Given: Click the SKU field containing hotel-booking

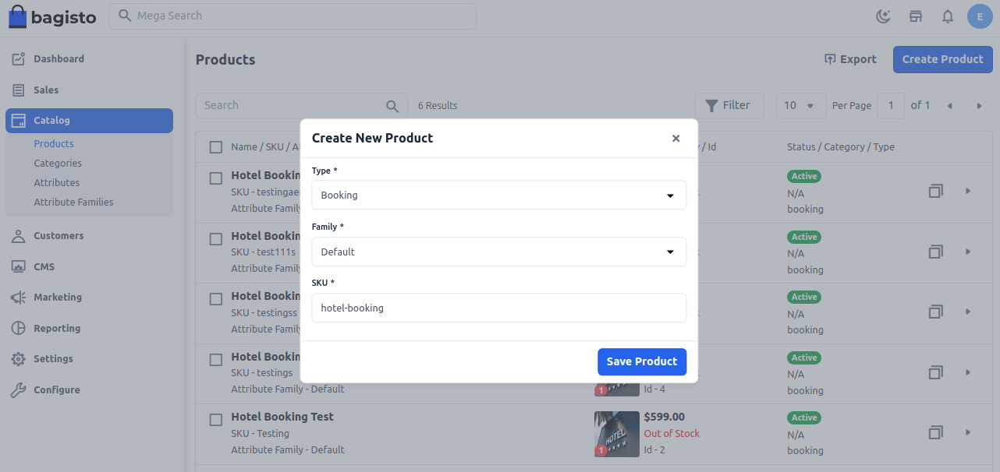Looking at the screenshot, I should 499,308.
